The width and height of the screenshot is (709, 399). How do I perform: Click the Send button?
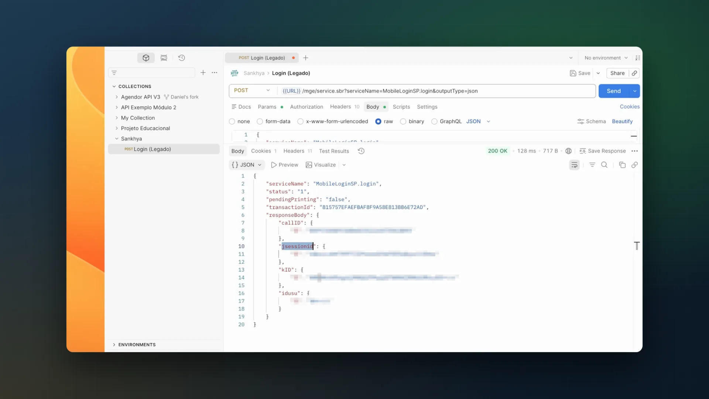coord(614,91)
